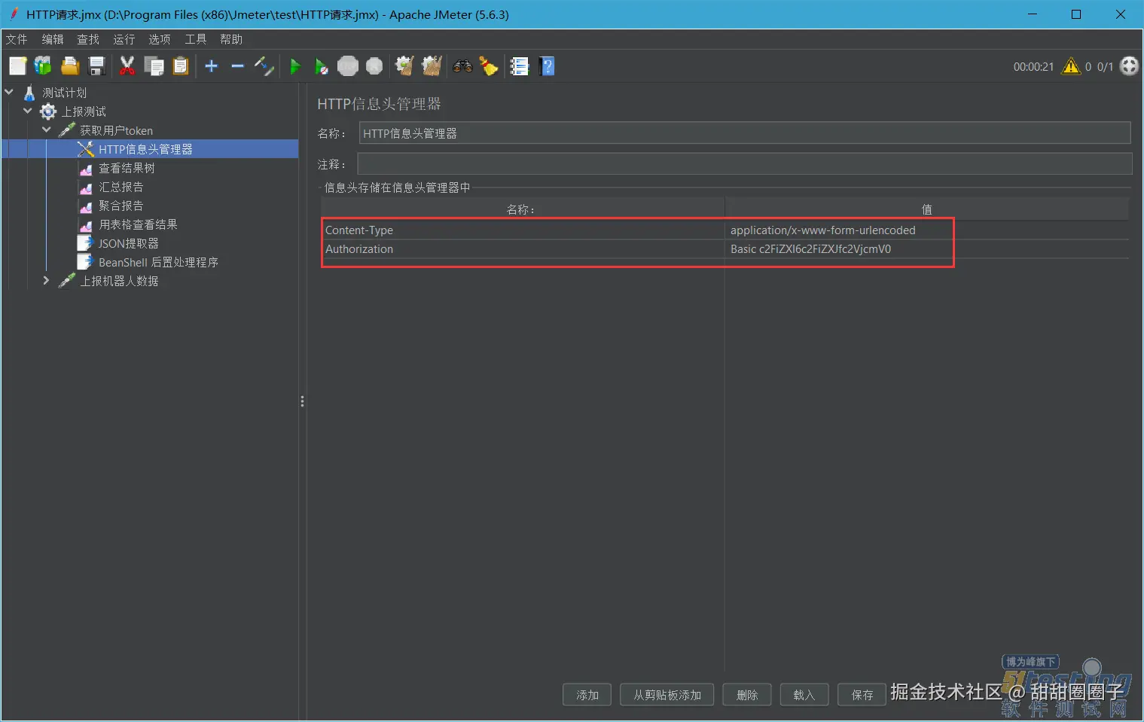Click the 0/1 thread count

(x=1105, y=66)
